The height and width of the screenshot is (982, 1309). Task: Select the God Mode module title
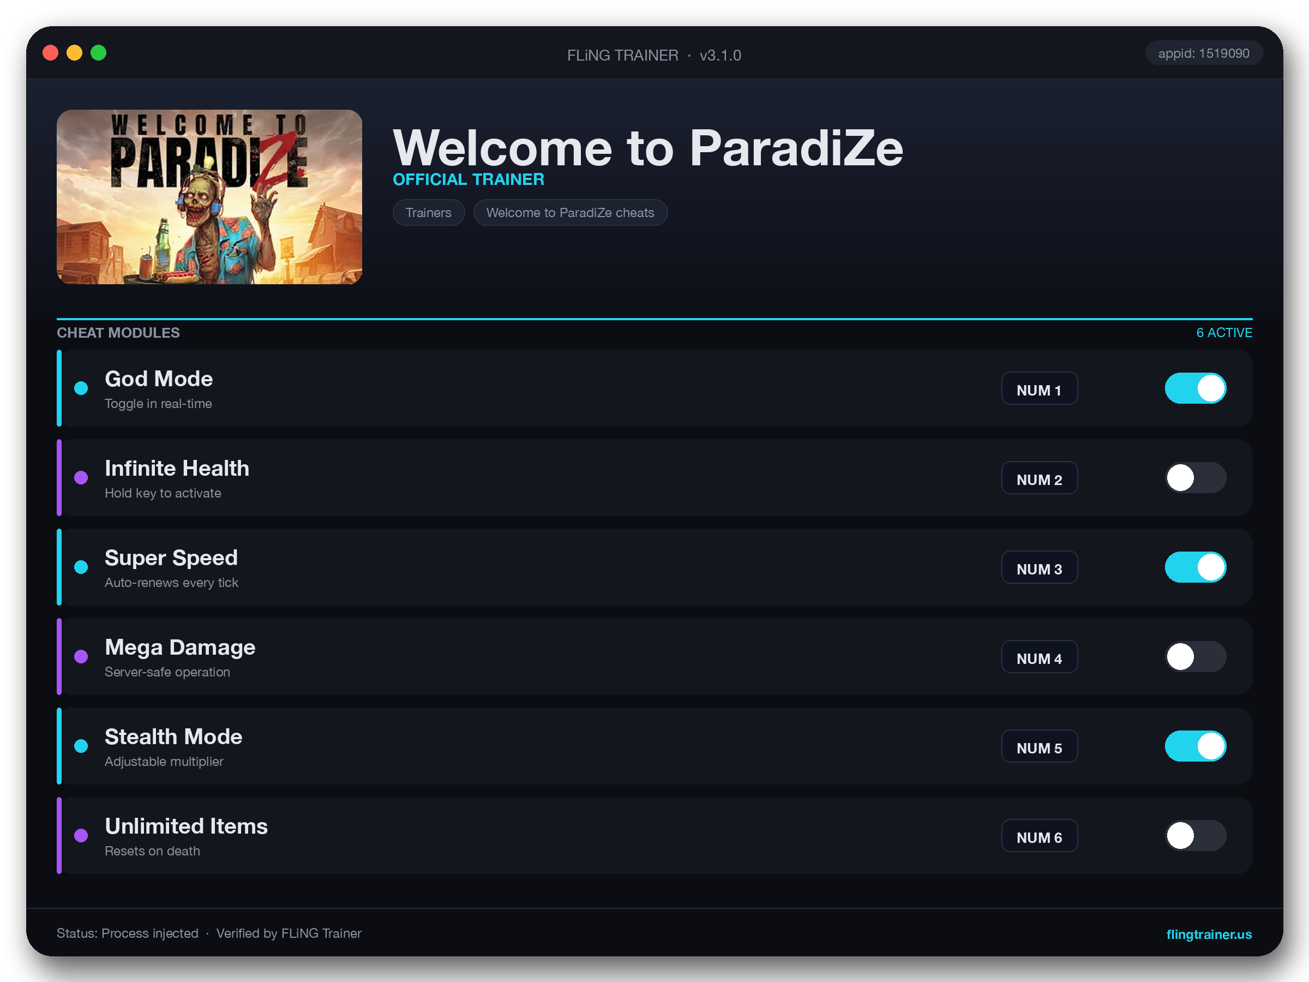point(159,379)
